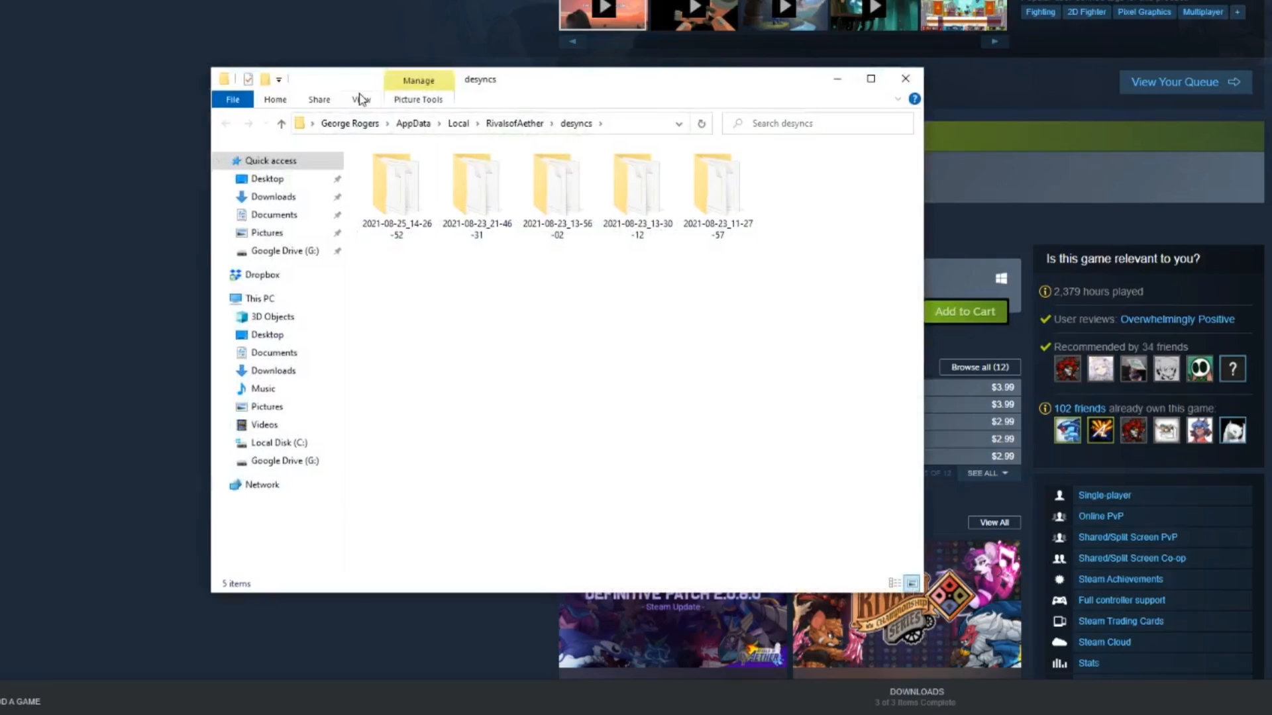Switch to large icons view
The height and width of the screenshot is (715, 1272).
tap(912, 583)
